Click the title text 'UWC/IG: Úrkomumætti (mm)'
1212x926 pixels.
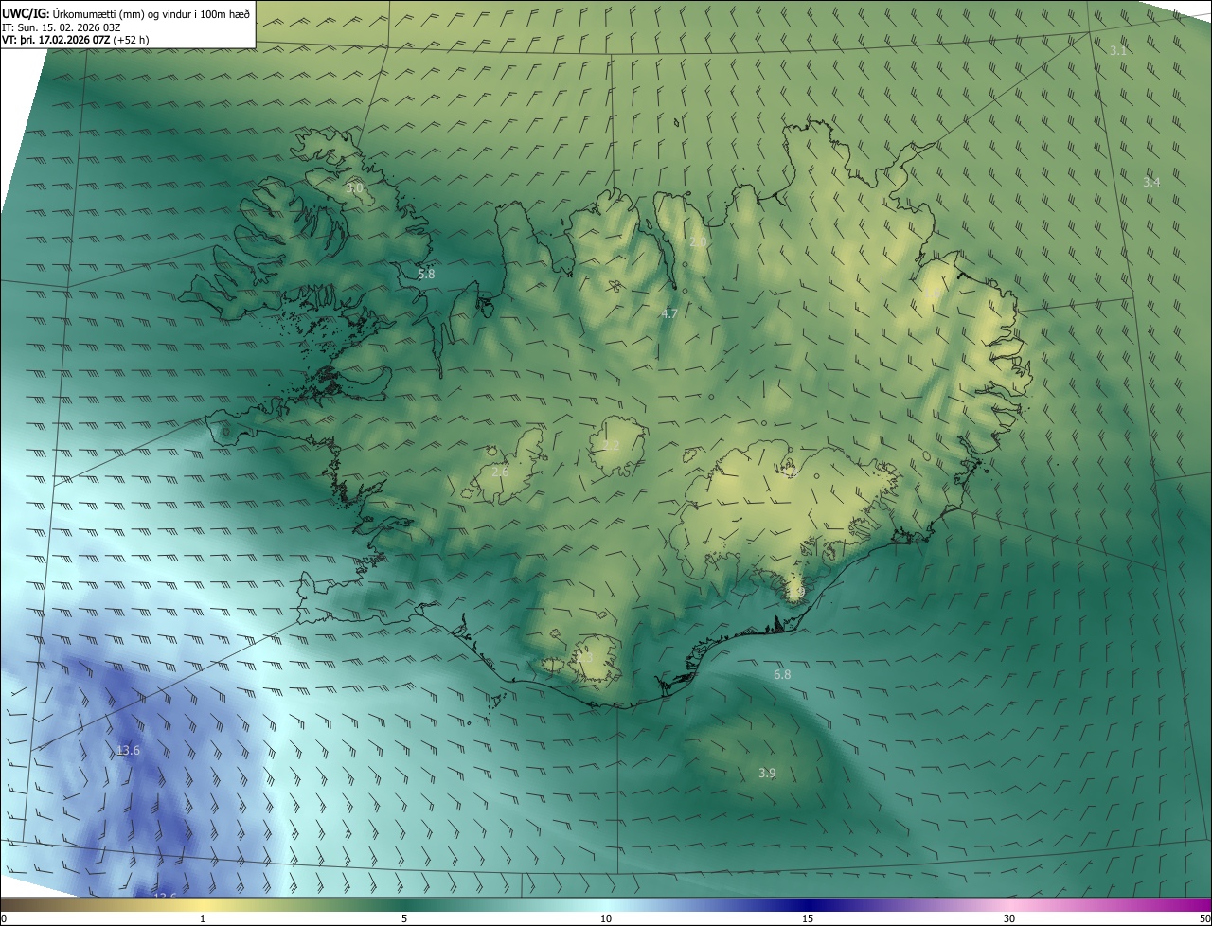pos(73,13)
